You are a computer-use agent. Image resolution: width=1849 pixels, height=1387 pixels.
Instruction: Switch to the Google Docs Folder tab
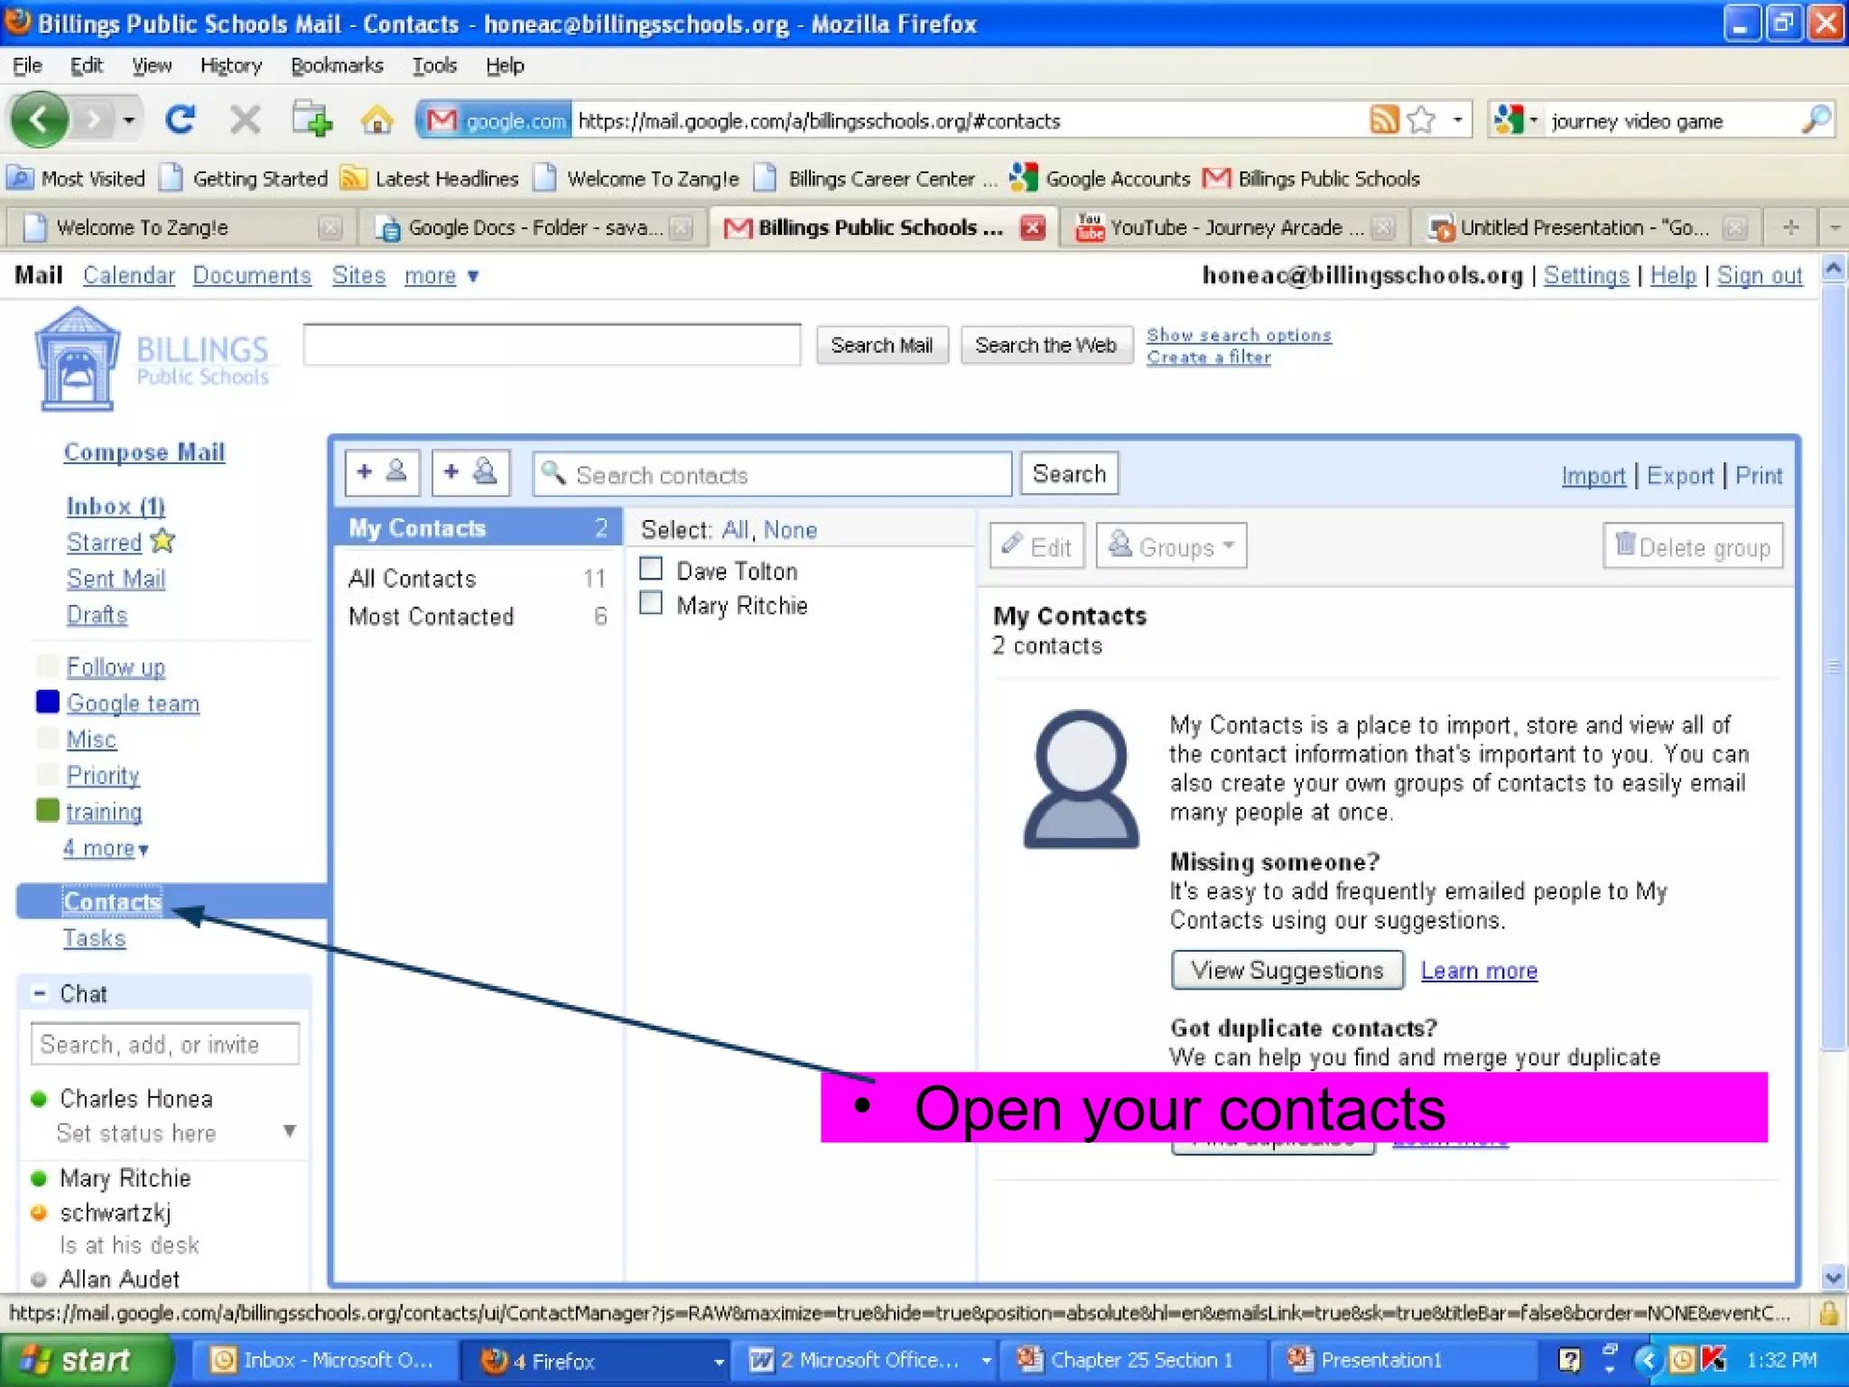(534, 228)
